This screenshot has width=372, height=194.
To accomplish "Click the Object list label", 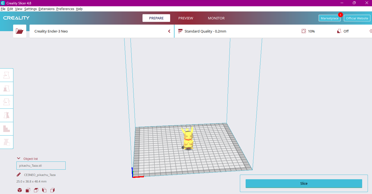I will (x=31, y=159).
